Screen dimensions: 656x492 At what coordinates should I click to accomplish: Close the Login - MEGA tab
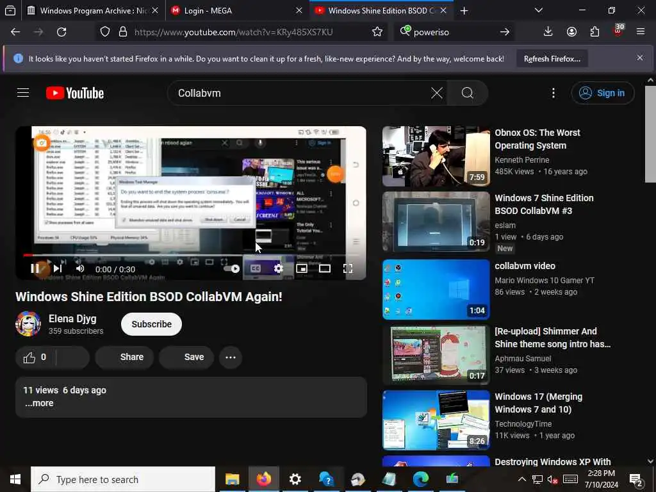point(299,10)
